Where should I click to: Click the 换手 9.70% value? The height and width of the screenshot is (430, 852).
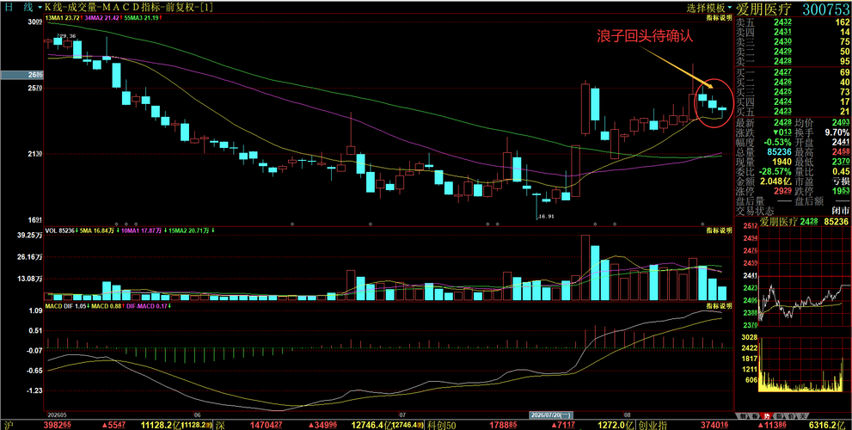pyautogui.click(x=837, y=132)
